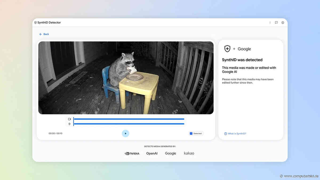Click the SynthID was detected heading
320x180 pixels.
(x=242, y=60)
